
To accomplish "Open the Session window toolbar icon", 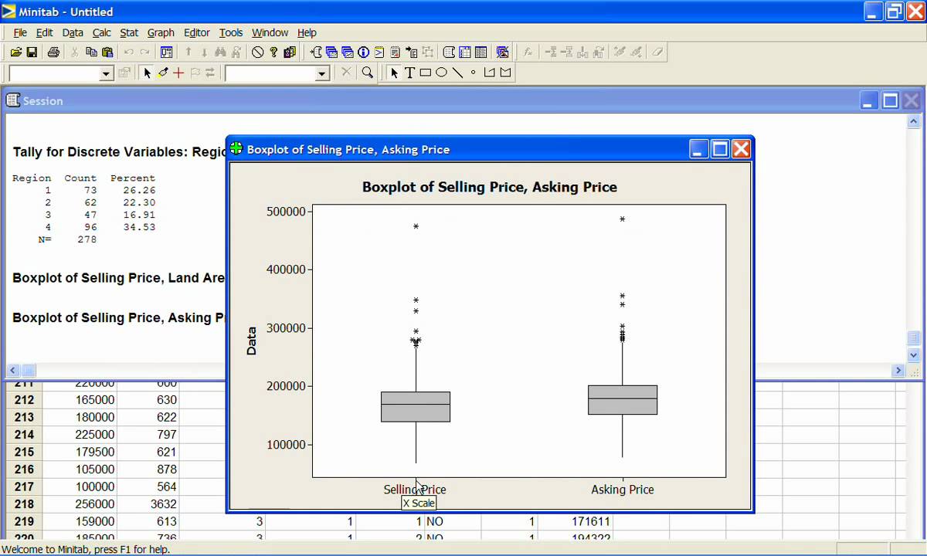I will click(449, 52).
